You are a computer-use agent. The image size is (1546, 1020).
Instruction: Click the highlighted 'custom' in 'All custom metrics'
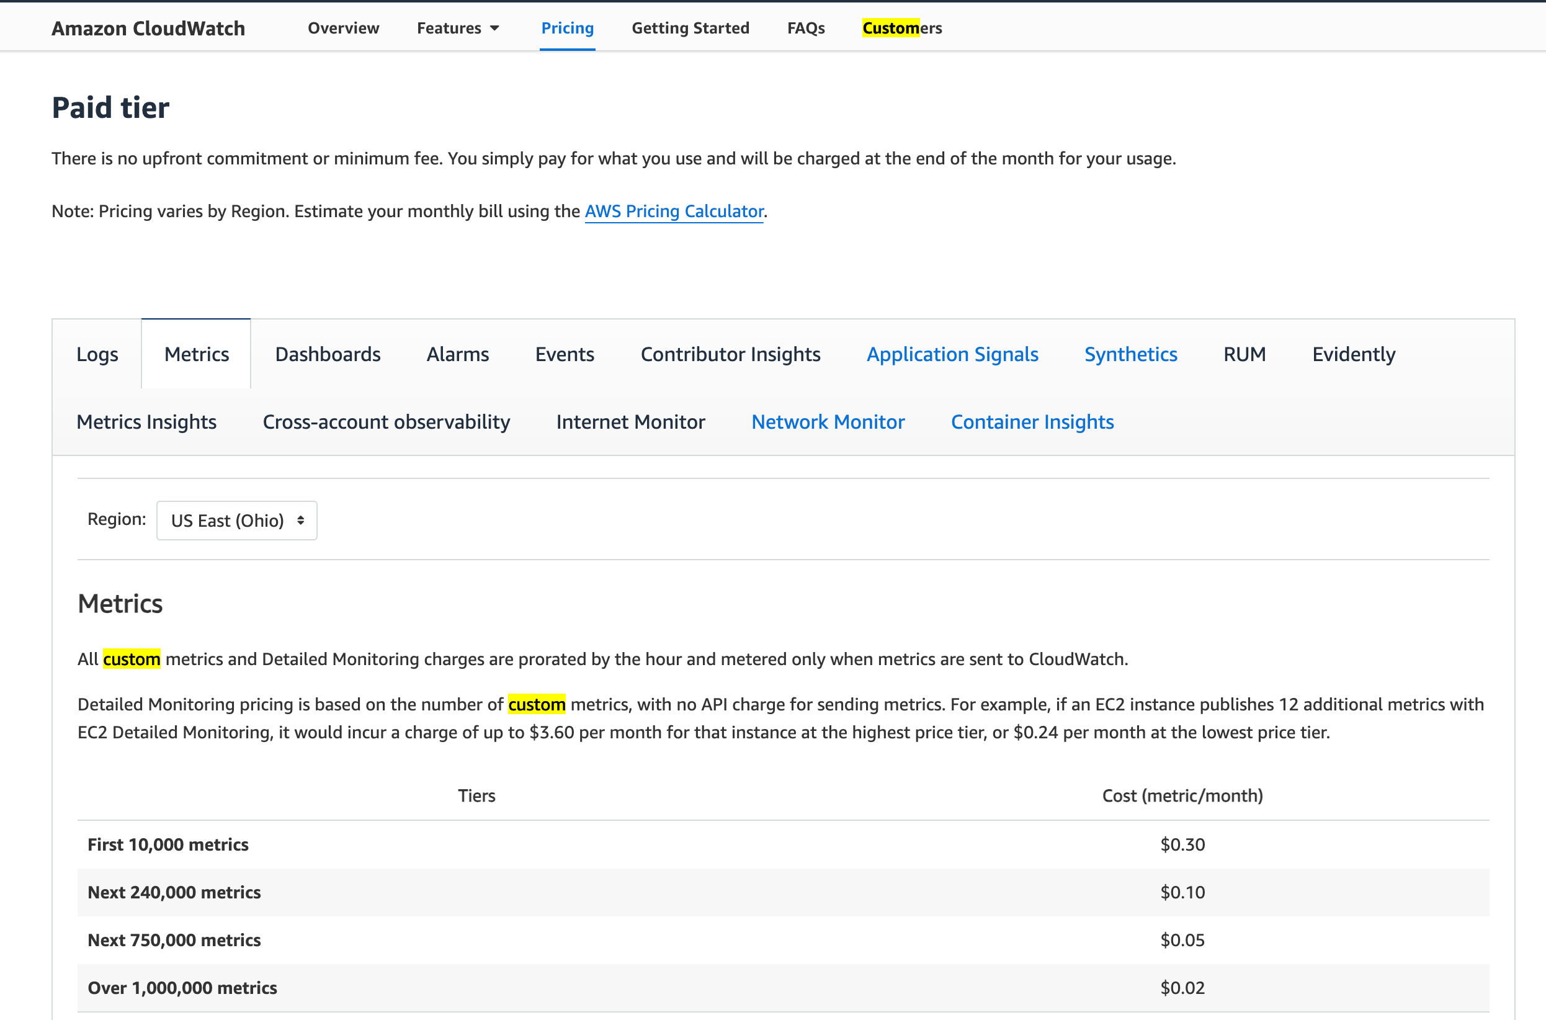[x=132, y=659]
